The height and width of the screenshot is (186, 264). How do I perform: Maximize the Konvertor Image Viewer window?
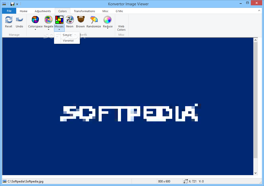pyautogui.click(x=248, y=3)
